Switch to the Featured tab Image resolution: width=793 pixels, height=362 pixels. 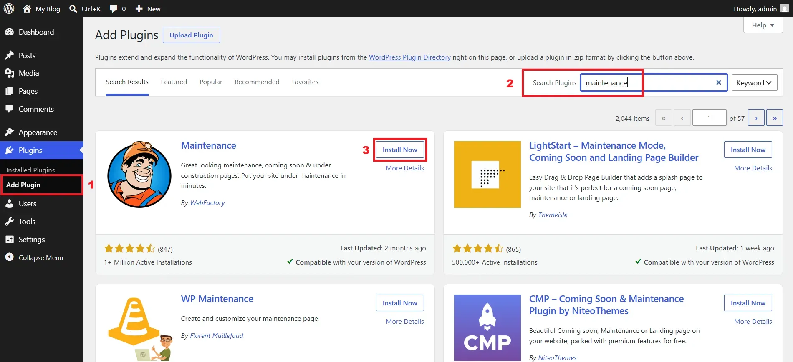click(x=174, y=82)
